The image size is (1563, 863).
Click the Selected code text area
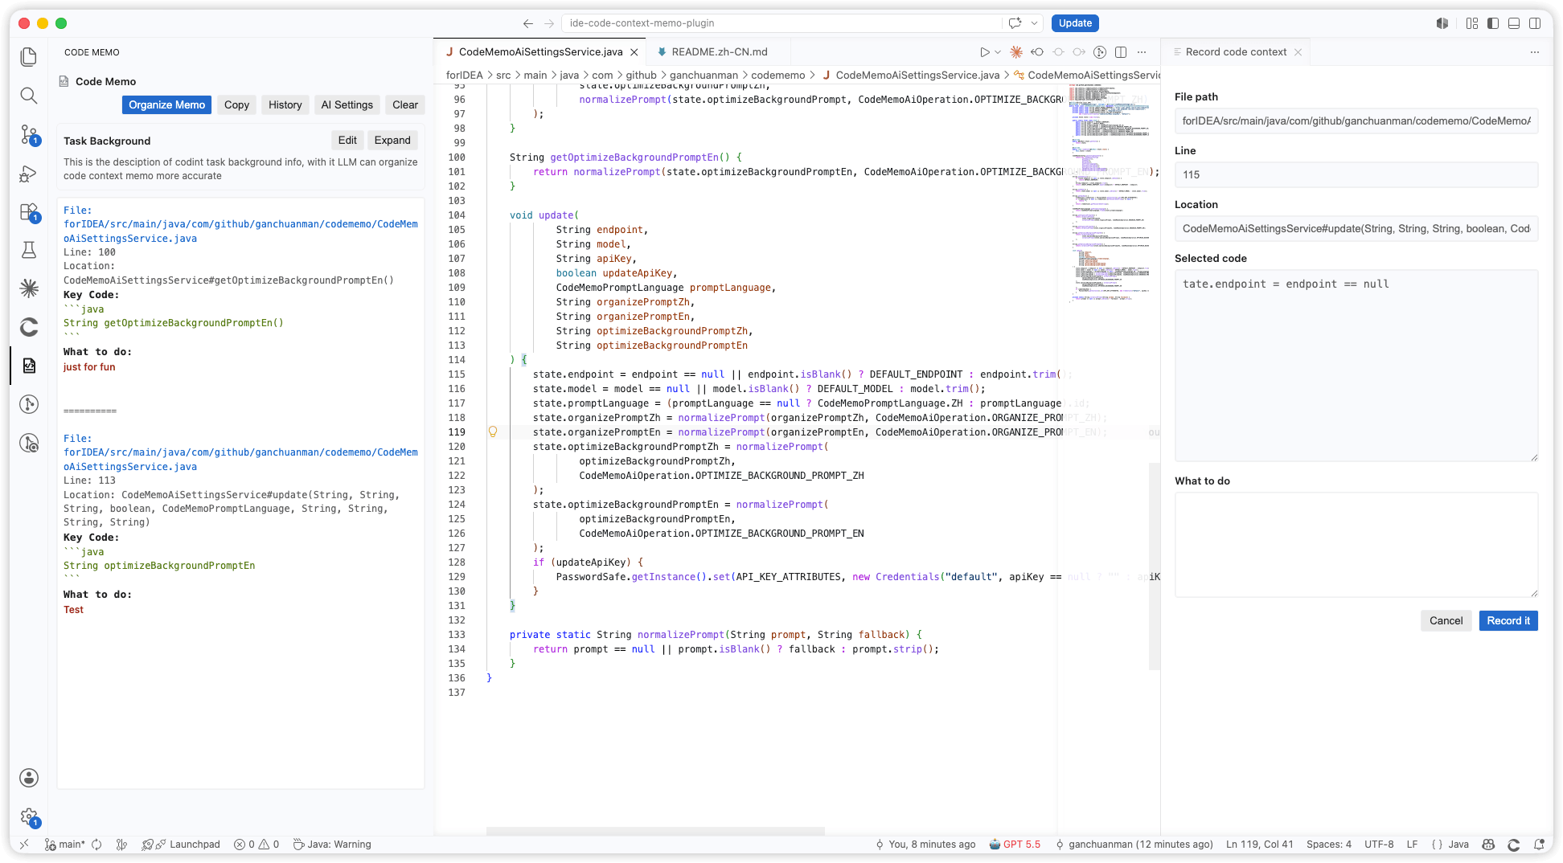1356,366
